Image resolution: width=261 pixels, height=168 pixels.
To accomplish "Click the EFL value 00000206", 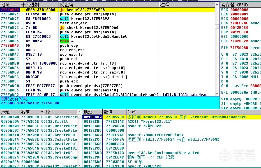I will (239, 93).
